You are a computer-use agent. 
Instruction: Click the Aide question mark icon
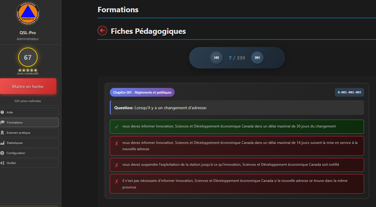(x=2, y=112)
